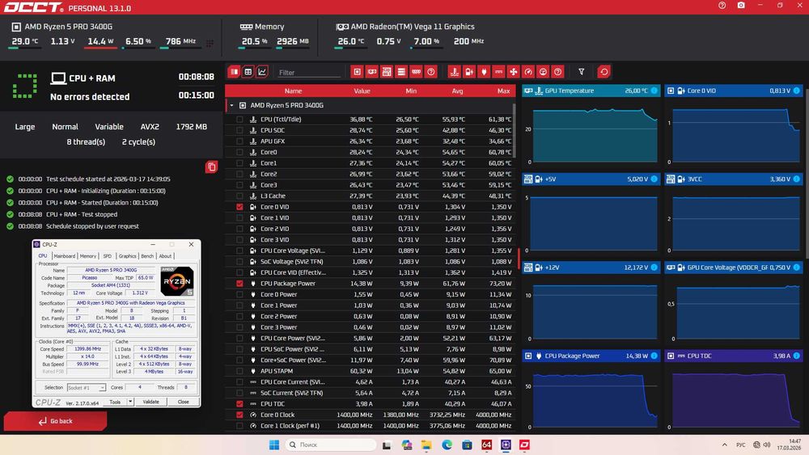Toggle the storage sensor group filter icon

point(401,72)
